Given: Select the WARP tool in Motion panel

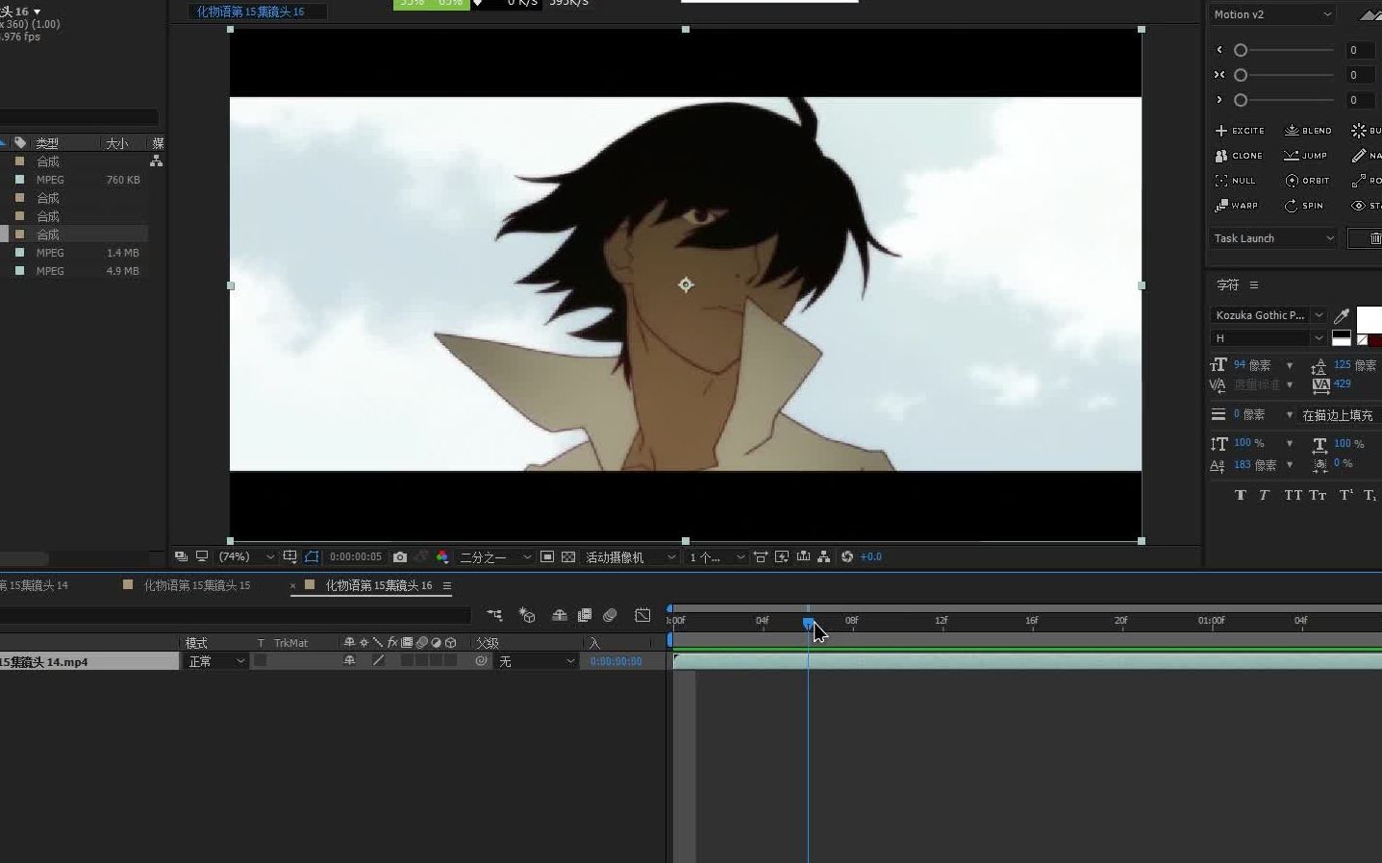Looking at the screenshot, I should 1237,206.
